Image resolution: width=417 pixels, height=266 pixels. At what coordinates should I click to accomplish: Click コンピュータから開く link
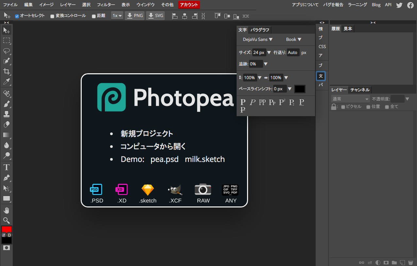pyautogui.click(x=153, y=146)
